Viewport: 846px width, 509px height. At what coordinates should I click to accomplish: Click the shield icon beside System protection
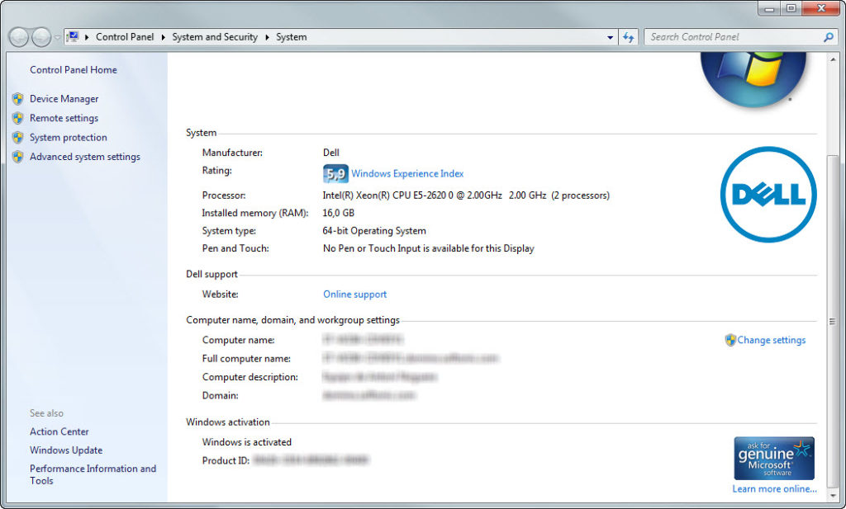tap(17, 138)
